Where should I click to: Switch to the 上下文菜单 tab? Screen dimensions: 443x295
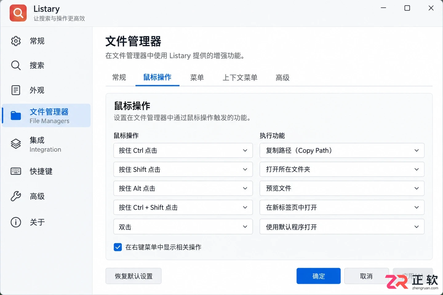240,77
